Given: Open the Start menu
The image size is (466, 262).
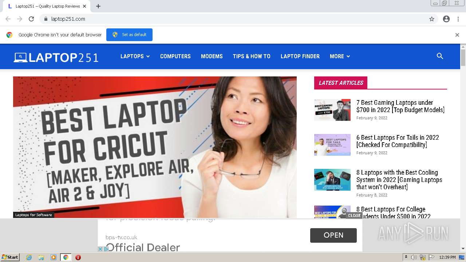Looking at the screenshot, I should coord(10,257).
